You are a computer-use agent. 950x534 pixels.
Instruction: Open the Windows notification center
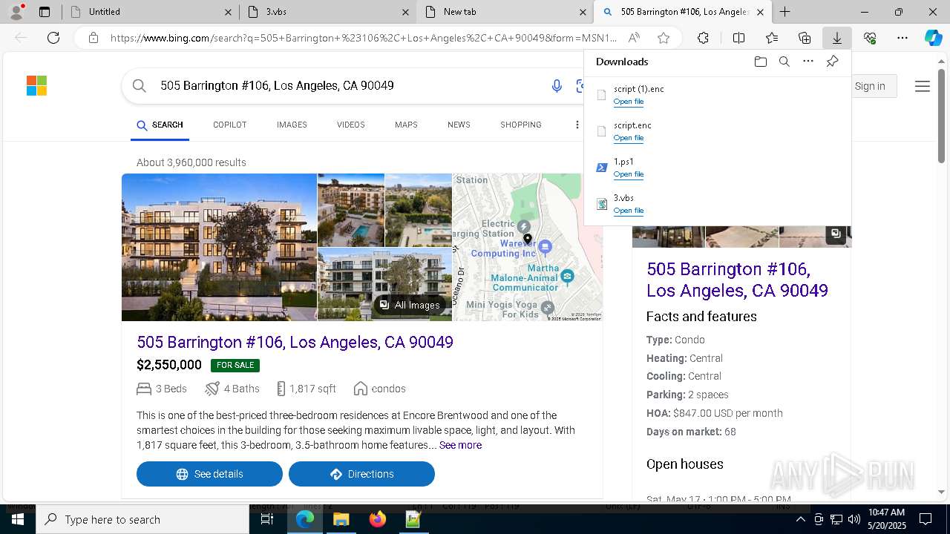(x=926, y=519)
